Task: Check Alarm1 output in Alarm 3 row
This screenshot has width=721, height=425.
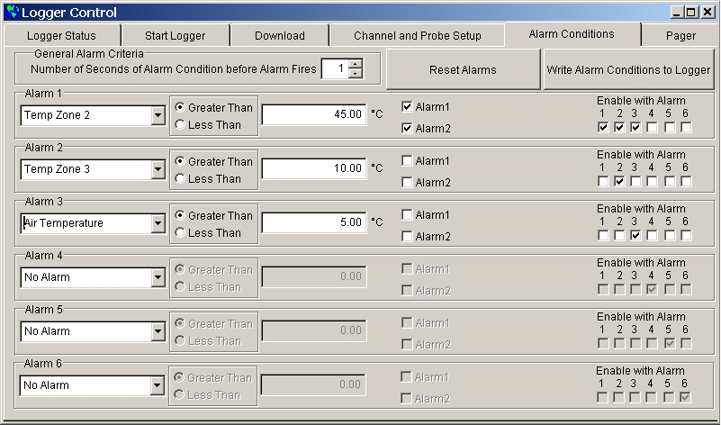Action: 407,215
